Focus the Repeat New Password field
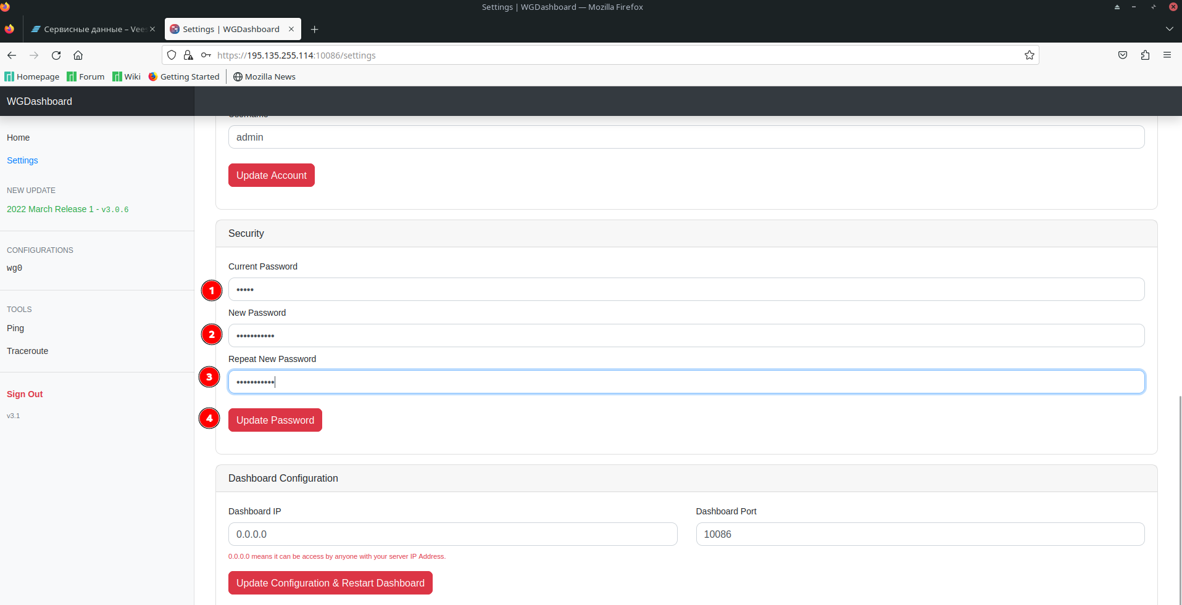1182x605 pixels. [686, 382]
